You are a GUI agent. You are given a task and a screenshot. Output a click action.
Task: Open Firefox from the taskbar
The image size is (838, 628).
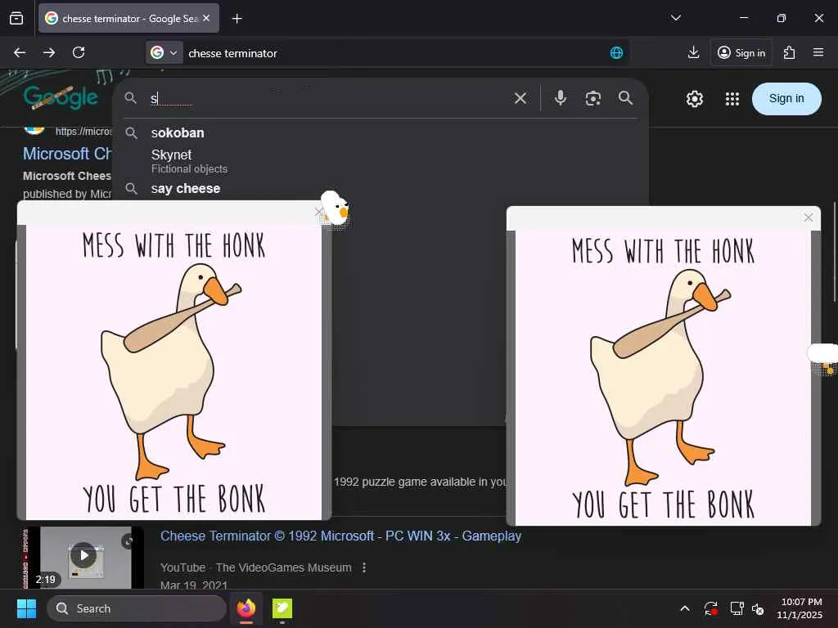246,608
